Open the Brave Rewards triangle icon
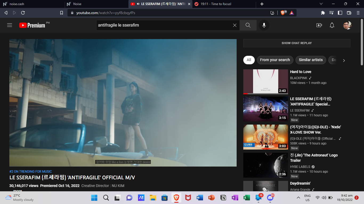Screen dimensions: 364x204 (x=292, y=13)
